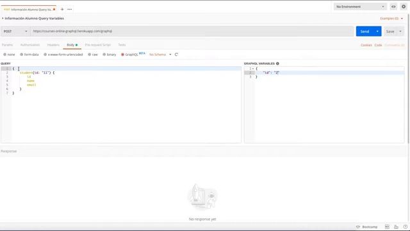
Task: Switch to the Tests tab
Action: coord(122,45)
